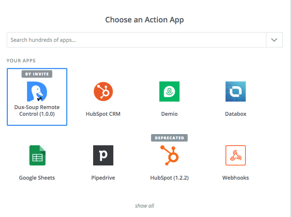Image resolution: width=291 pixels, height=217 pixels.
Task: Click the 'Demio' app name
Action: tap(169, 114)
